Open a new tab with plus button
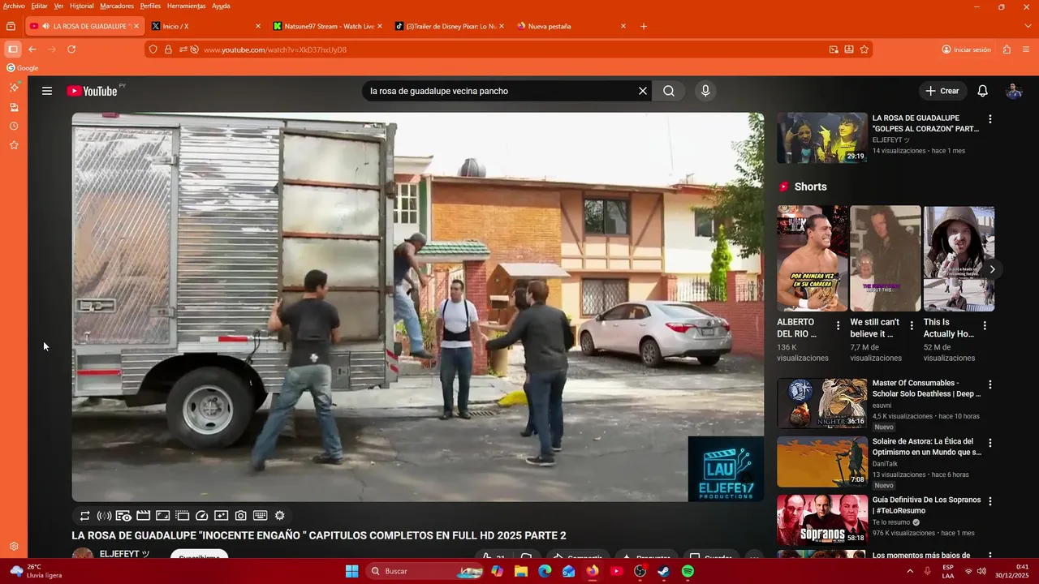1039x584 pixels. 644,26
